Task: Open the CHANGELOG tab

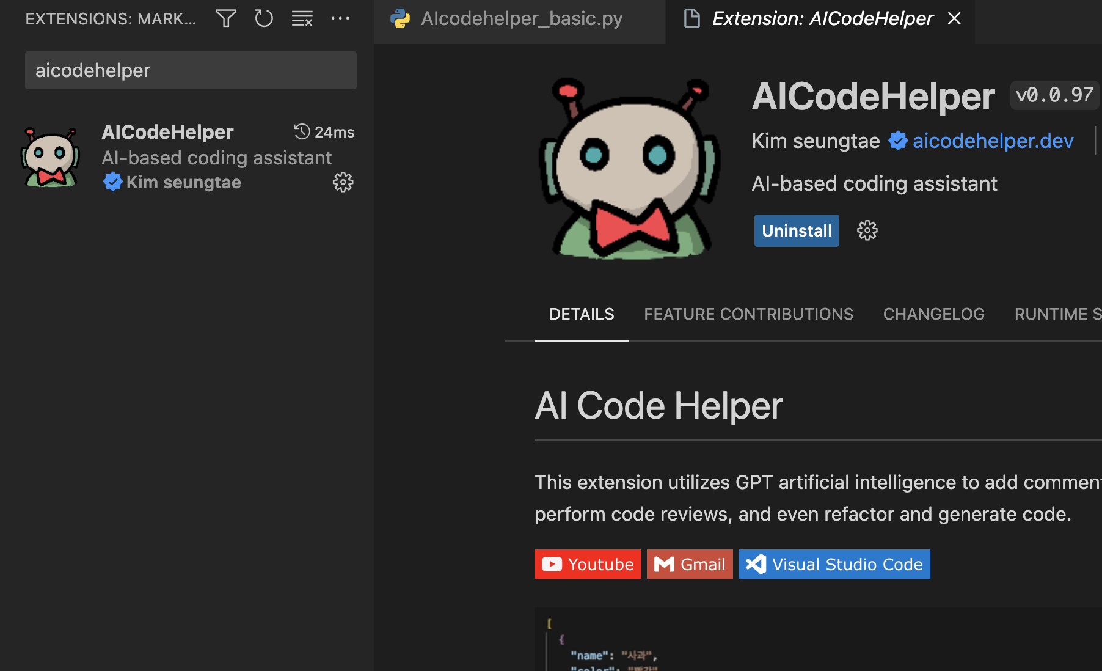Action: click(934, 314)
